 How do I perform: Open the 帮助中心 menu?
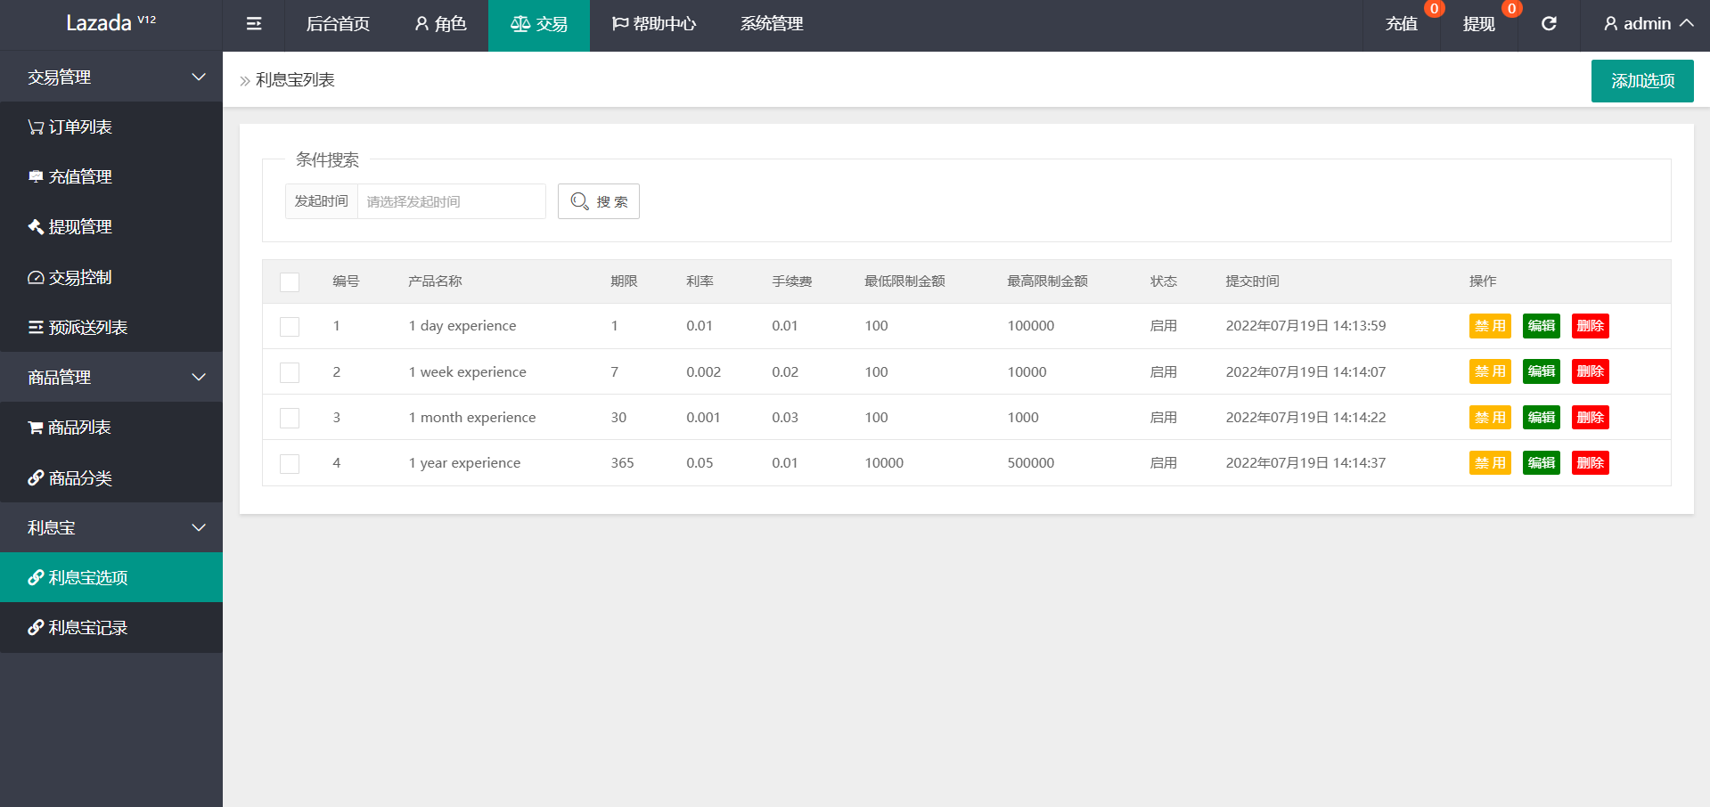tap(654, 24)
